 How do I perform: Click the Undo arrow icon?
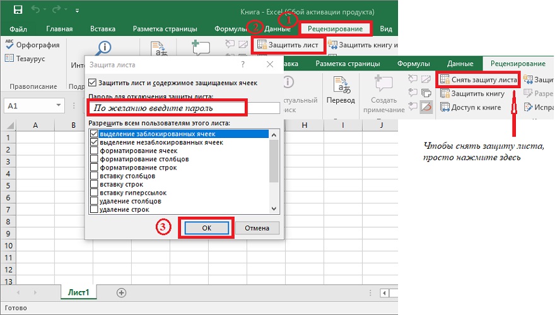[35, 9]
